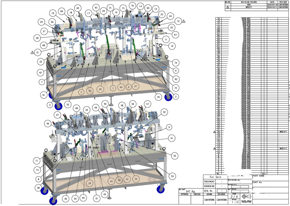Click the Quantity field in title block

(240, 187)
